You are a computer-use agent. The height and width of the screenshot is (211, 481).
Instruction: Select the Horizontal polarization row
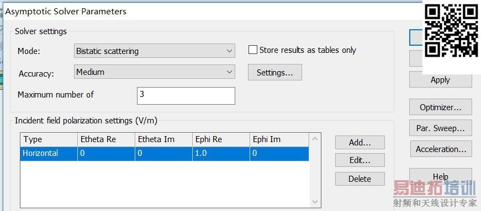(165, 153)
